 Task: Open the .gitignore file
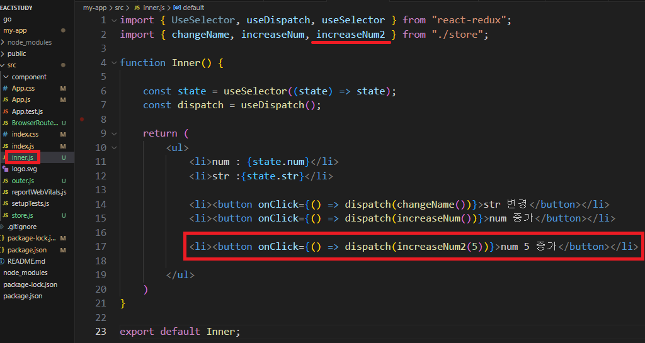coord(22,227)
